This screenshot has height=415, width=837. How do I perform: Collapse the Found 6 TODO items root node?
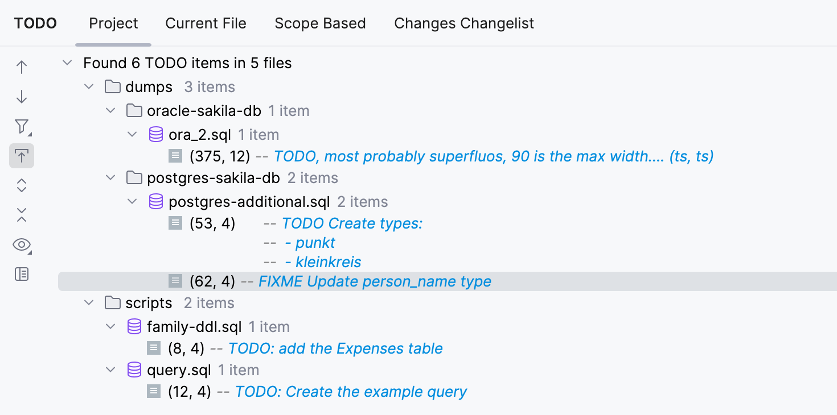coord(67,63)
